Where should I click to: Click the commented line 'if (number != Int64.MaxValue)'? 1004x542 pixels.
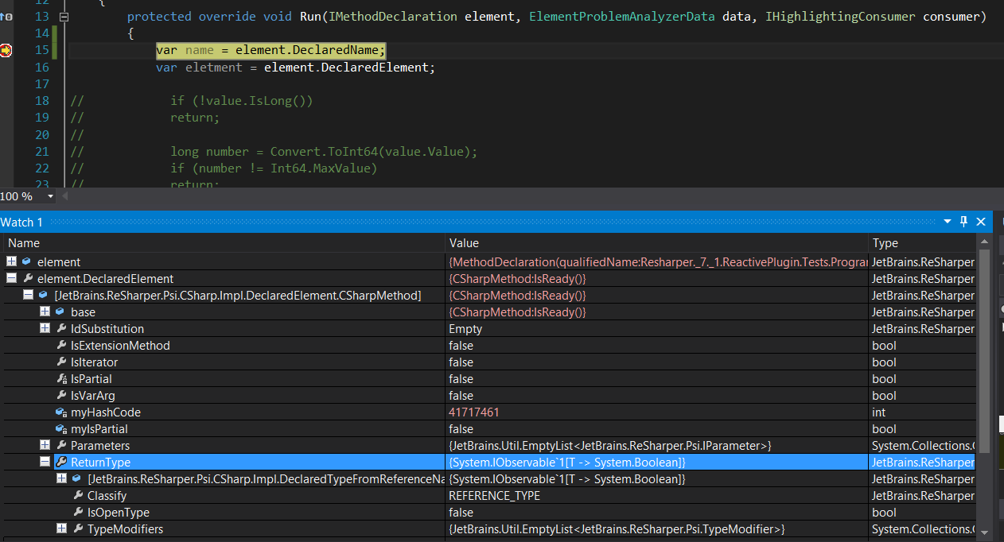274,168
